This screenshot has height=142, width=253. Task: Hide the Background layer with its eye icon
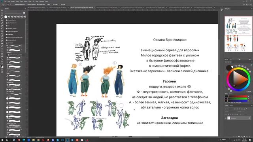pyautogui.click(x=226, y=118)
